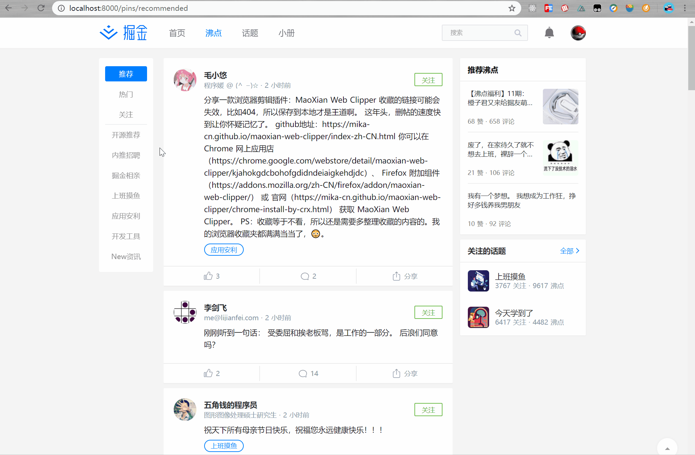
Task: Like 毛小悠's post with thumbs-up
Action: tap(208, 276)
